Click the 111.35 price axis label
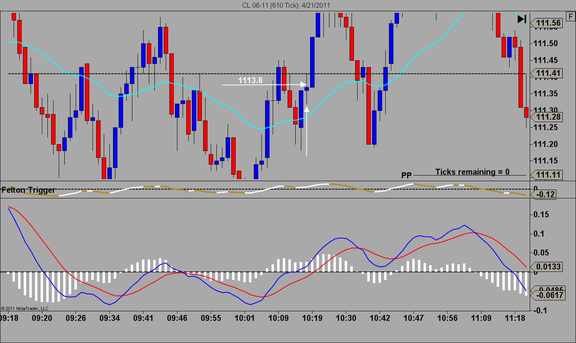The width and height of the screenshot is (576, 343). [x=546, y=94]
